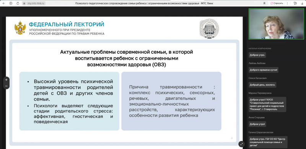Viewport: 306px width, 149px height.
Task: Click chat name наталья исайченкова
Action: (x=260, y=48)
